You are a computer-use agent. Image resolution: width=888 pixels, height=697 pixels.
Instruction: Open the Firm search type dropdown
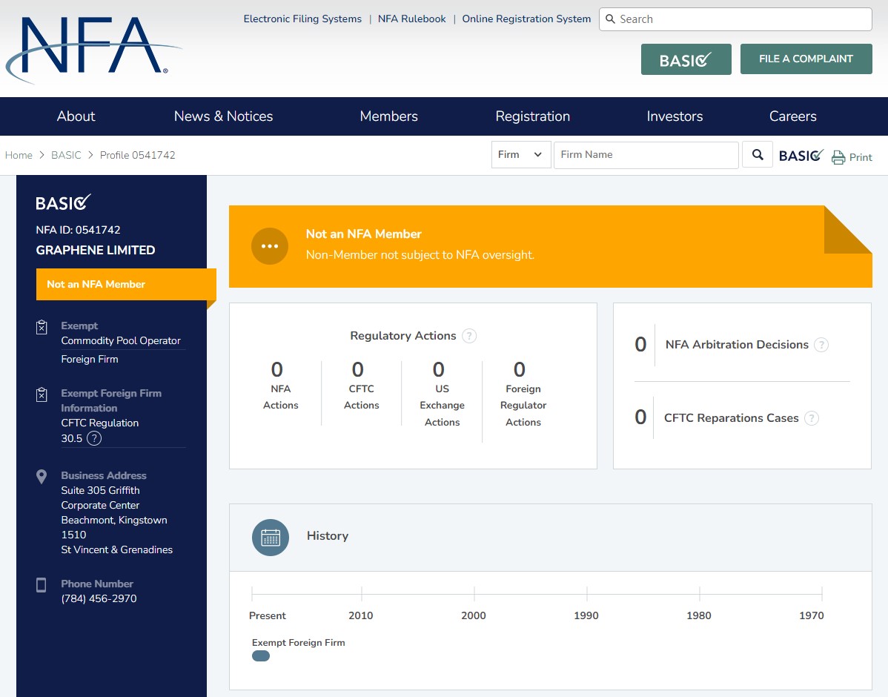click(521, 155)
